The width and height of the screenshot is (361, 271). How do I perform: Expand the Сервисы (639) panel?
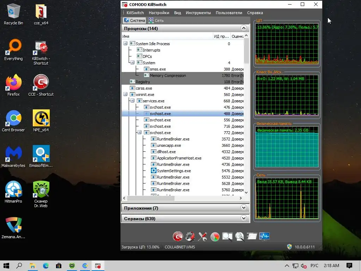pyautogui.click(x=244, y=218)
